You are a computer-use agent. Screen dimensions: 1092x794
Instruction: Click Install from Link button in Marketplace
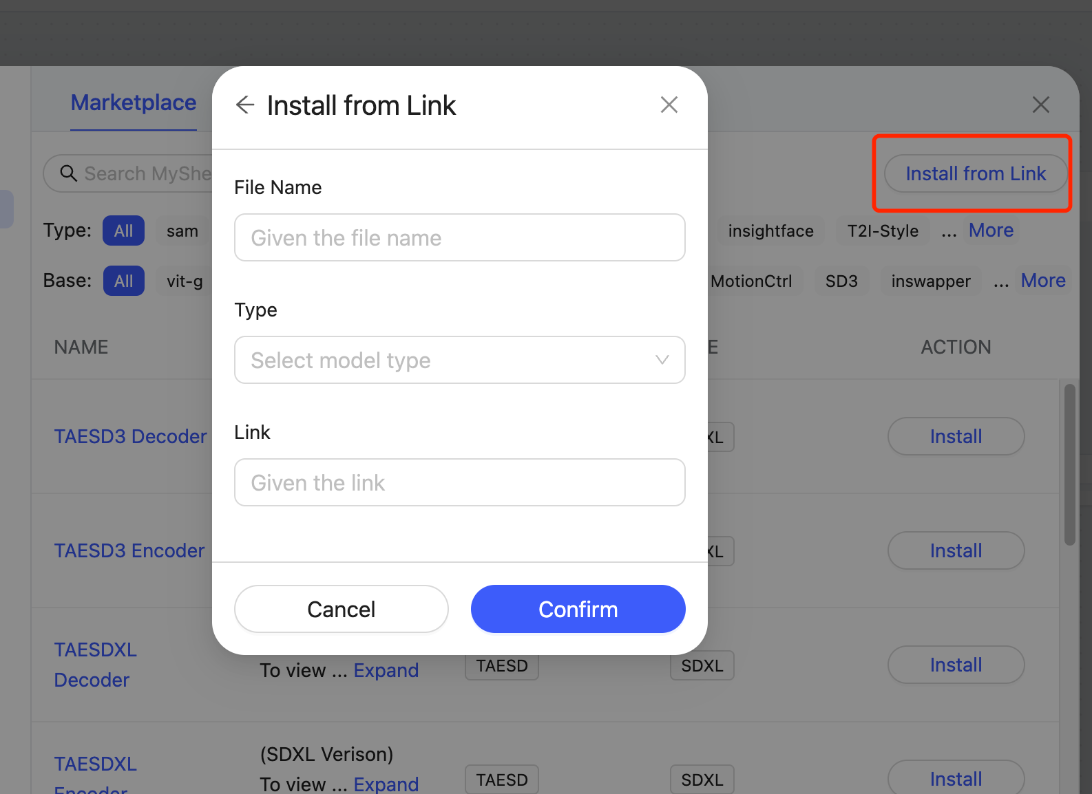pyautogui.click(x=975, y=173)
